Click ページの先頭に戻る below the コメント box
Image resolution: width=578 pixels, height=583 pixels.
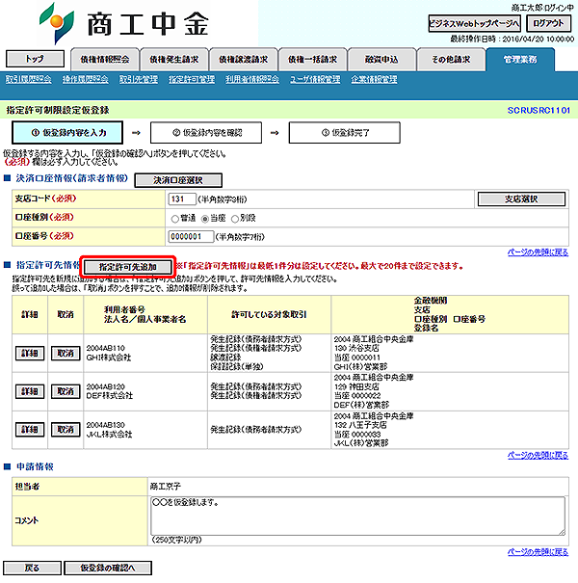[538, 552]
